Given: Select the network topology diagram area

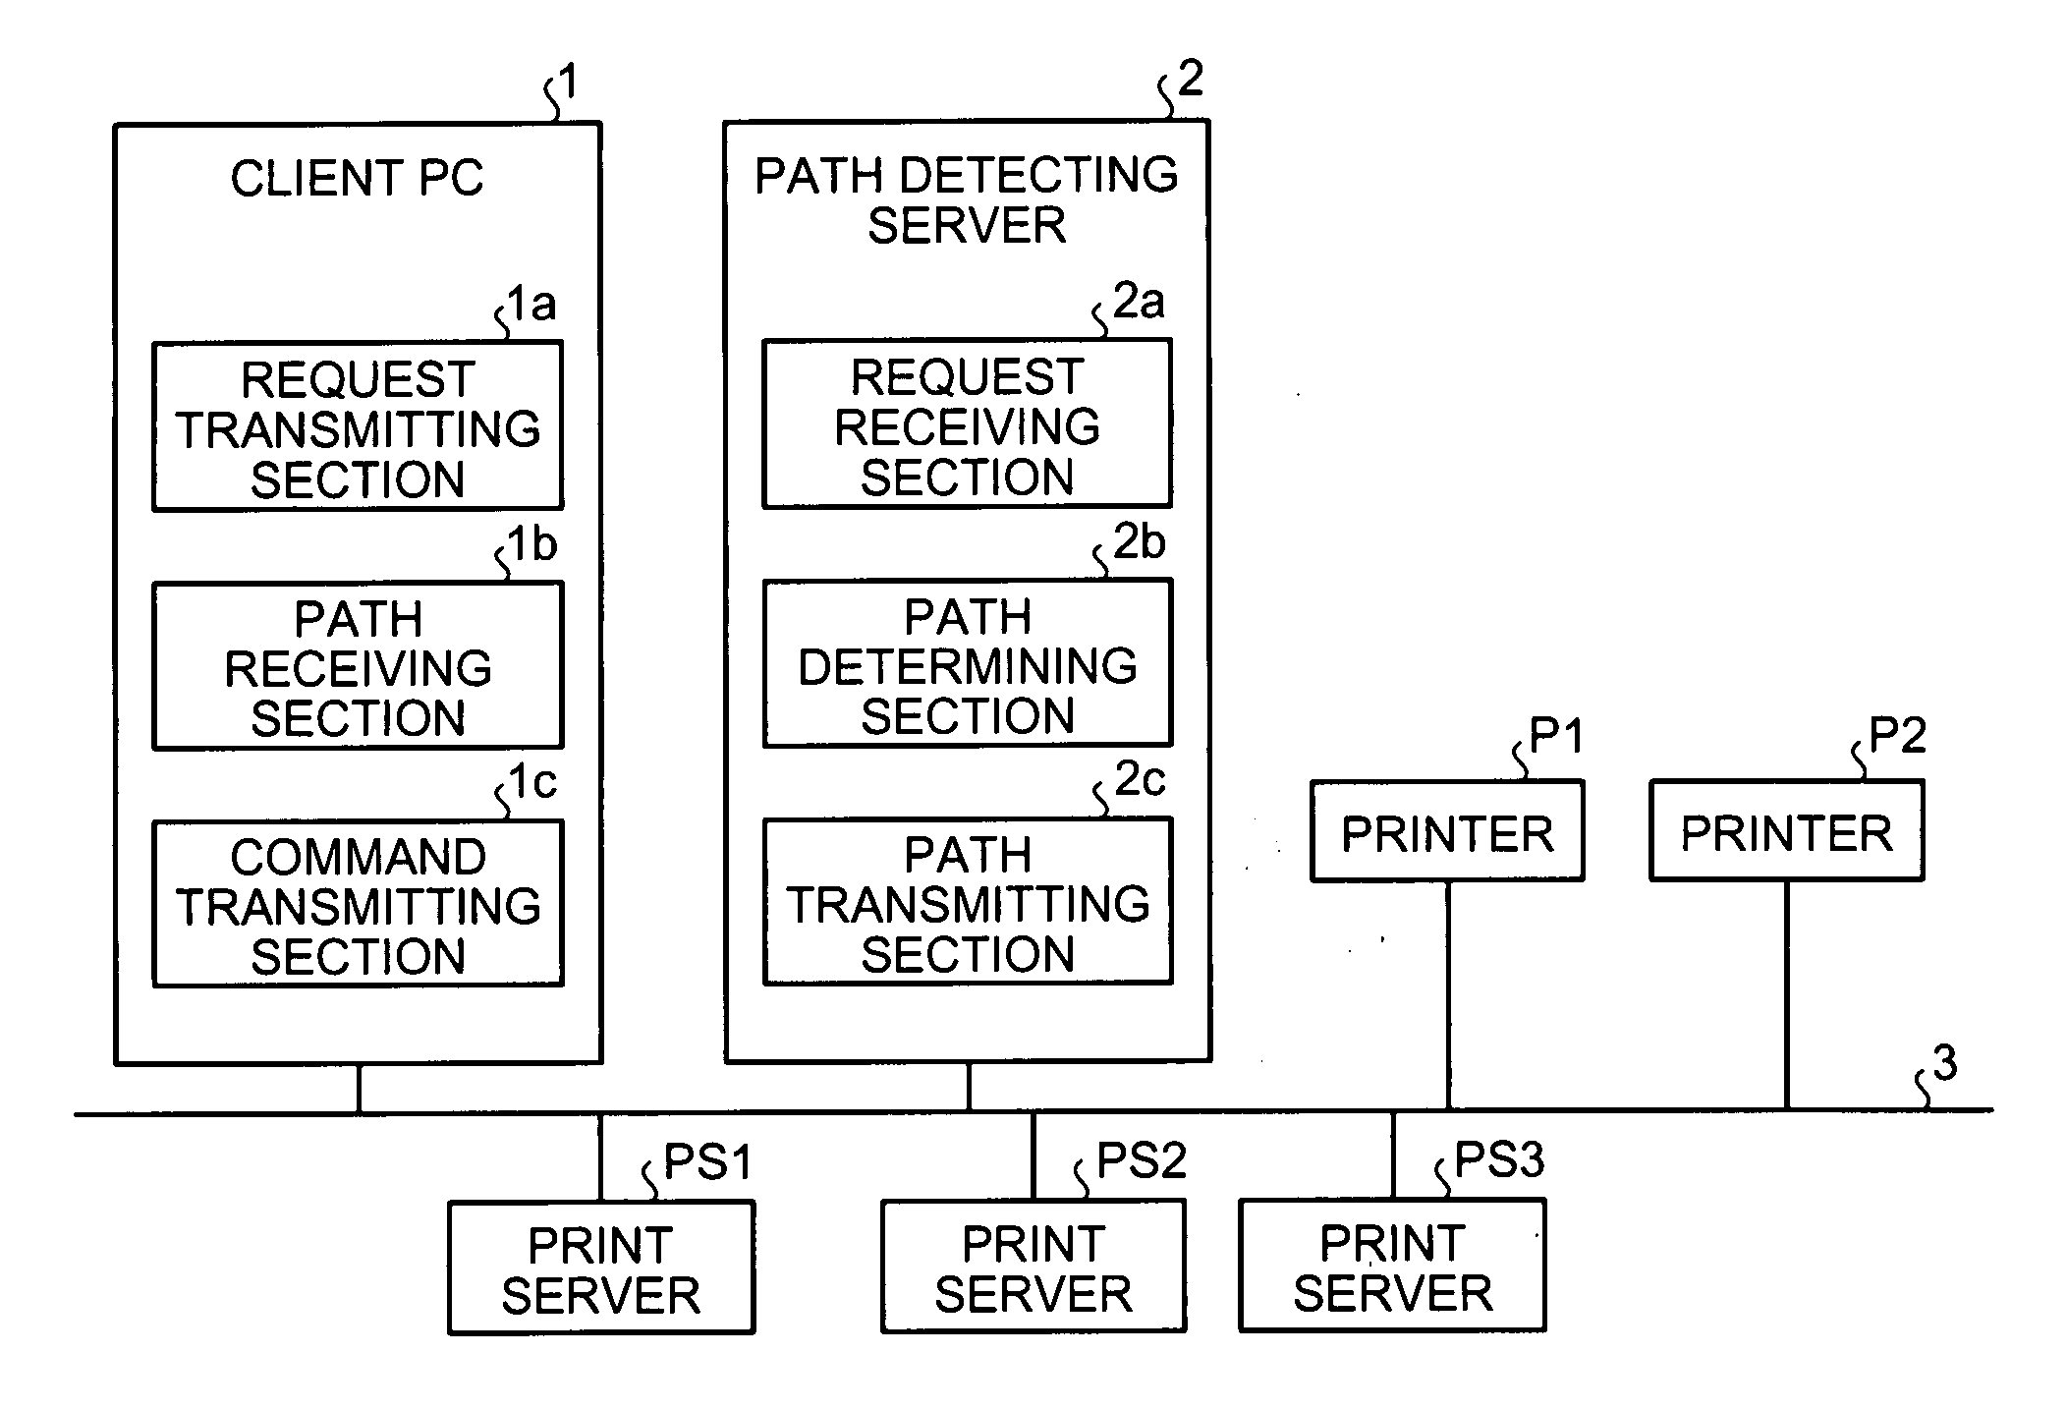Looking at the screenshot, I should click(1033, 704).
